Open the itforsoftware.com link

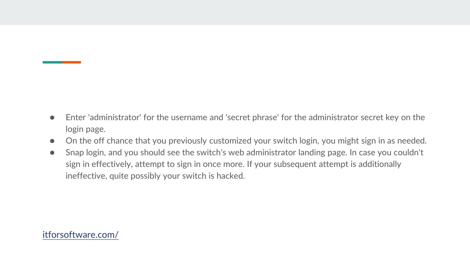(80, 235)
